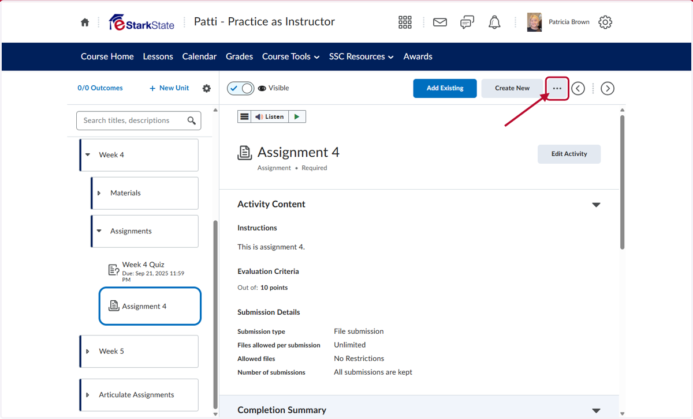
Task: Open the ReadSpeaker menu icon
Action: click(x=244, y=116)
